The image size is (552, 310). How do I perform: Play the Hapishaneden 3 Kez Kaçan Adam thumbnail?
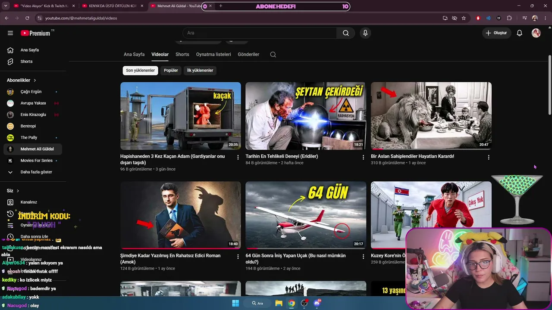coord(181,116)
